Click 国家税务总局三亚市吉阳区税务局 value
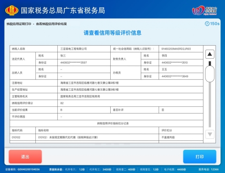 coord(80,96)
